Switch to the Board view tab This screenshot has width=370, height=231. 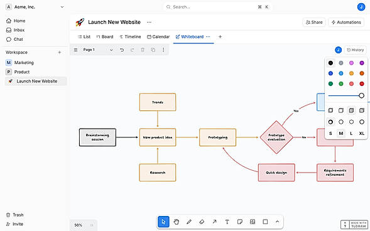click(105, 36)
